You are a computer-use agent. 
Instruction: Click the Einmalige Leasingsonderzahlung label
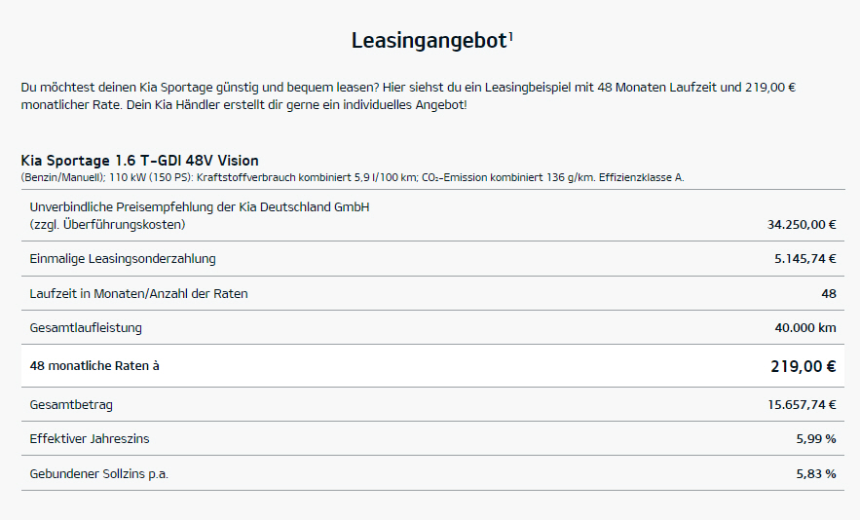[x=123, y=259]
